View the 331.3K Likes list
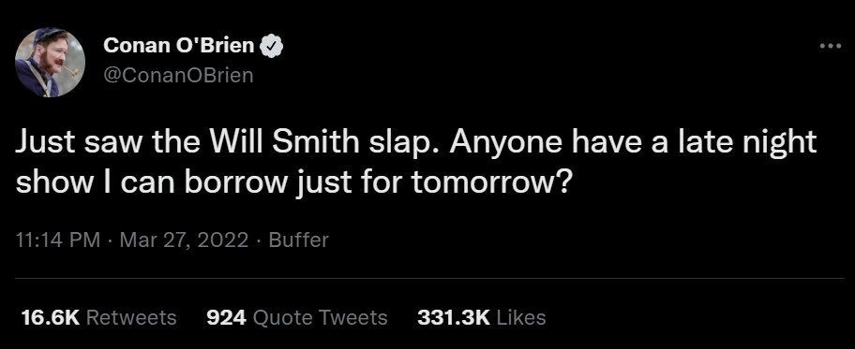 482,317
